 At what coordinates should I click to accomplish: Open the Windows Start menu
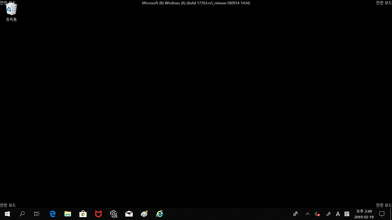click(7, 214)
